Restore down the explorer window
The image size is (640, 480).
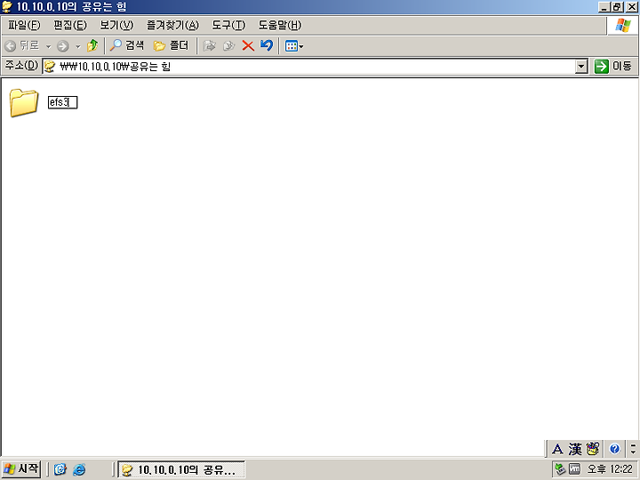(618, 7)
